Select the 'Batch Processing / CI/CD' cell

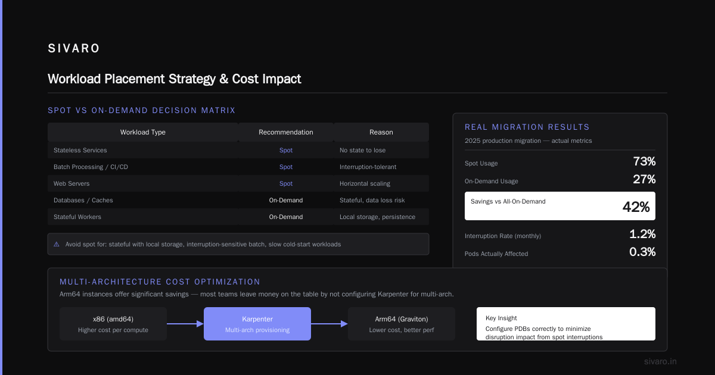click(91, 167)
